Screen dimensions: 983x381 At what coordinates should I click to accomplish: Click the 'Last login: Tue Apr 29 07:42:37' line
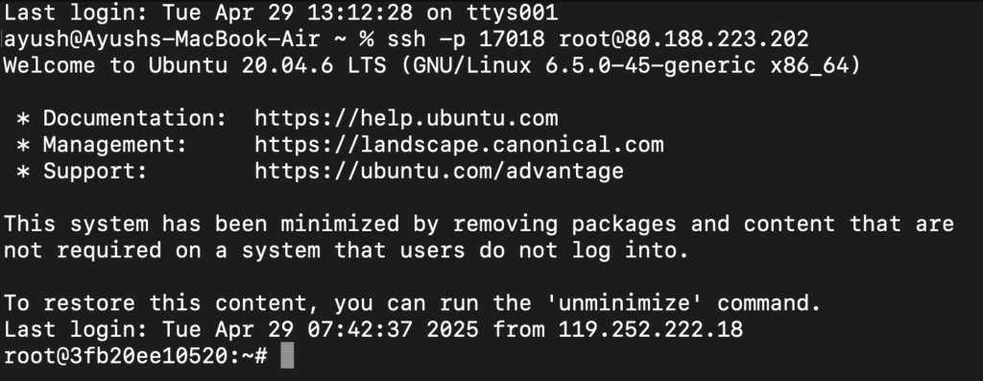[373, 329]
